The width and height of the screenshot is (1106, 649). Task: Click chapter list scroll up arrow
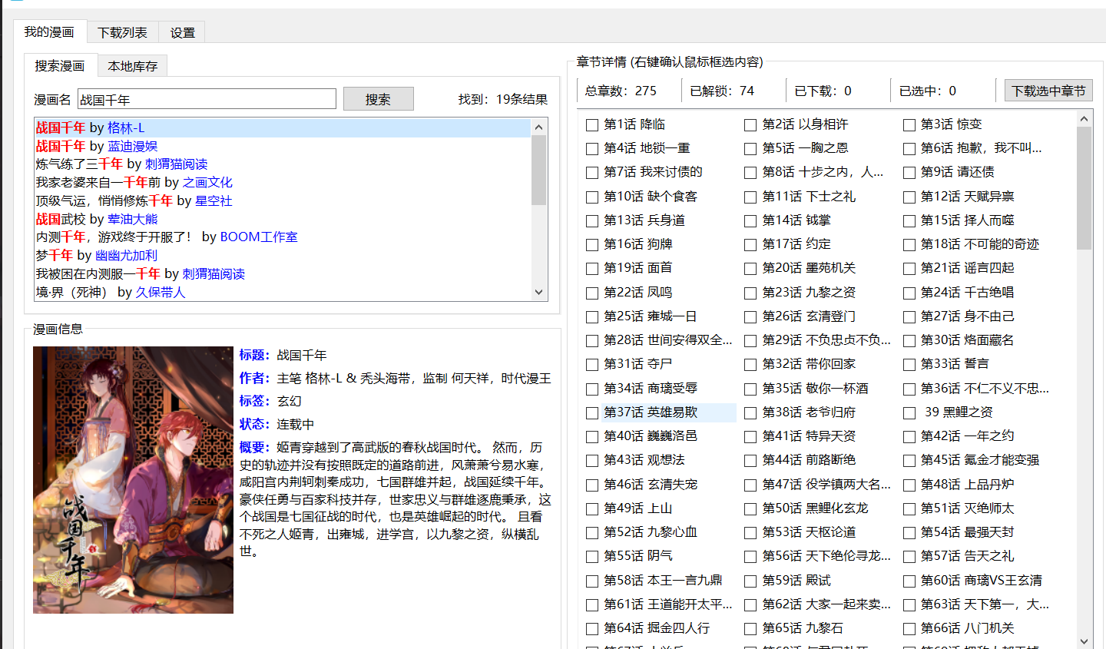coord(1084,119)
